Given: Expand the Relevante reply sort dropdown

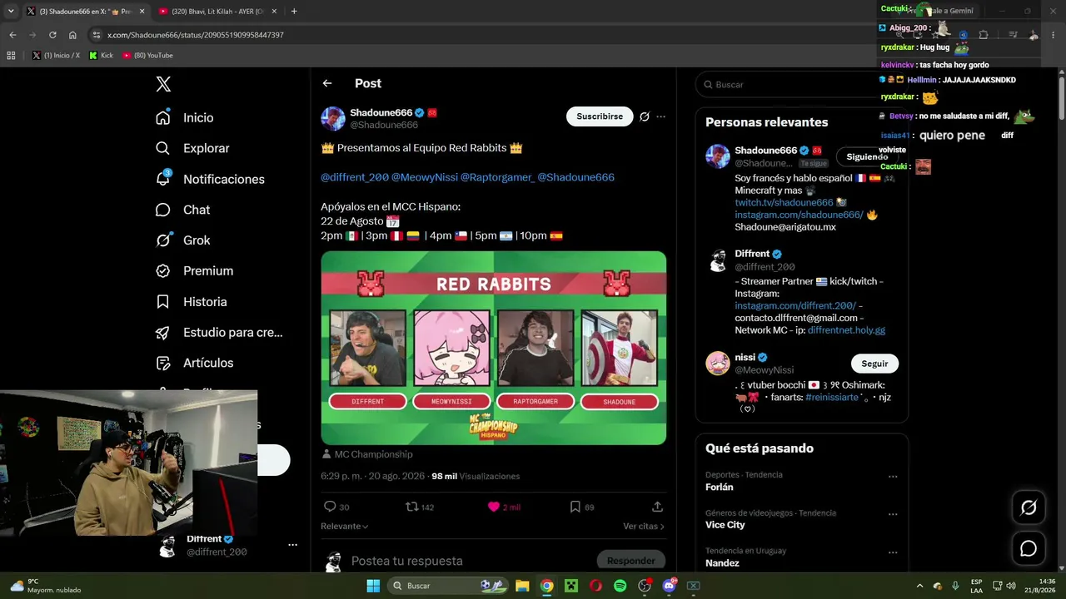Looking at the screenshot, I should (x=345, y=527).
